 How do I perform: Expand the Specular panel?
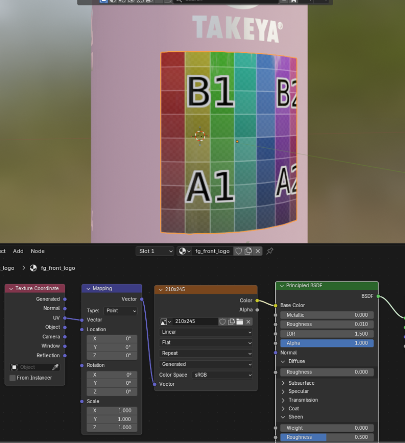click(x=283, y=391)
